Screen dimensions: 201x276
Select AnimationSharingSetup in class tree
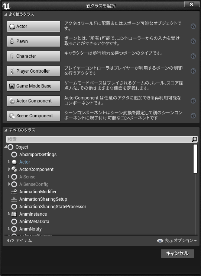[x=43, y=199]
